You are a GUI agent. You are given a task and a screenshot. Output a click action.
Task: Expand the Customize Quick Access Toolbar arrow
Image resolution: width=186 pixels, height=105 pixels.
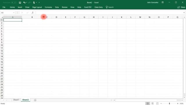tap(39, 3)
